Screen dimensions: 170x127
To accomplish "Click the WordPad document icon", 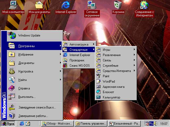I will 98,81.
